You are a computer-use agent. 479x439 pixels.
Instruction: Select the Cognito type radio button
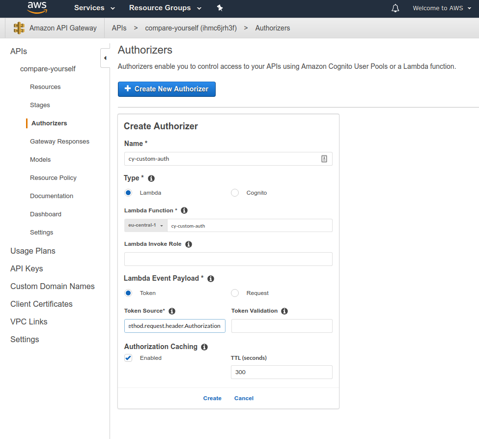pyautogui.click(x=235, y=193)
